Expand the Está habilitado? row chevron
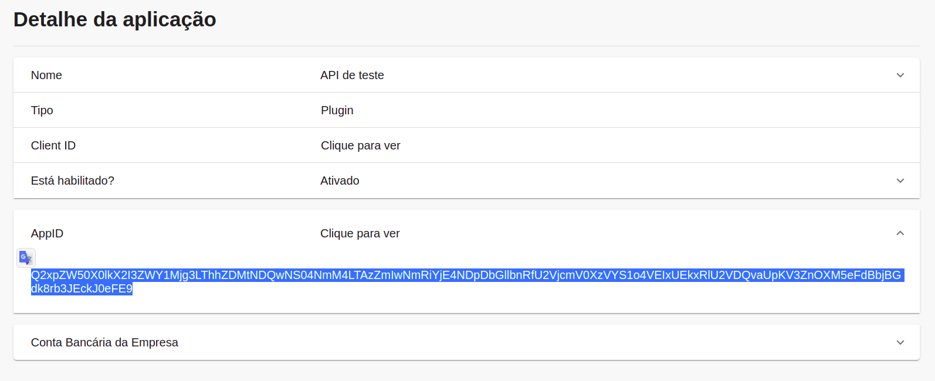The height and width of the screenshot is (381, 935). [900, 181]
